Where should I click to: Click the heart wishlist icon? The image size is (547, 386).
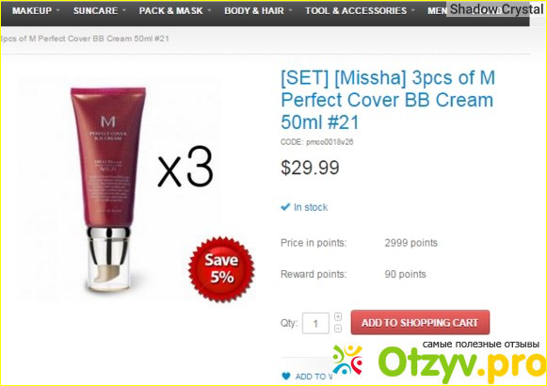(285, 376)
